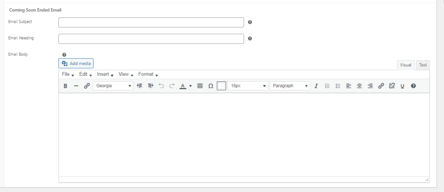Click the link icon beside the Georgia font box

click(87, 86)
